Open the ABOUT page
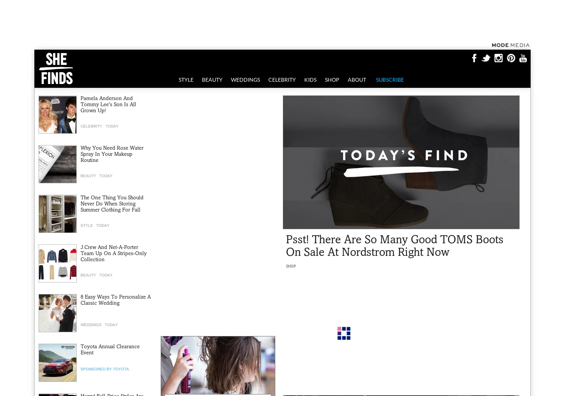565x396 pixels. pos(357,80)
